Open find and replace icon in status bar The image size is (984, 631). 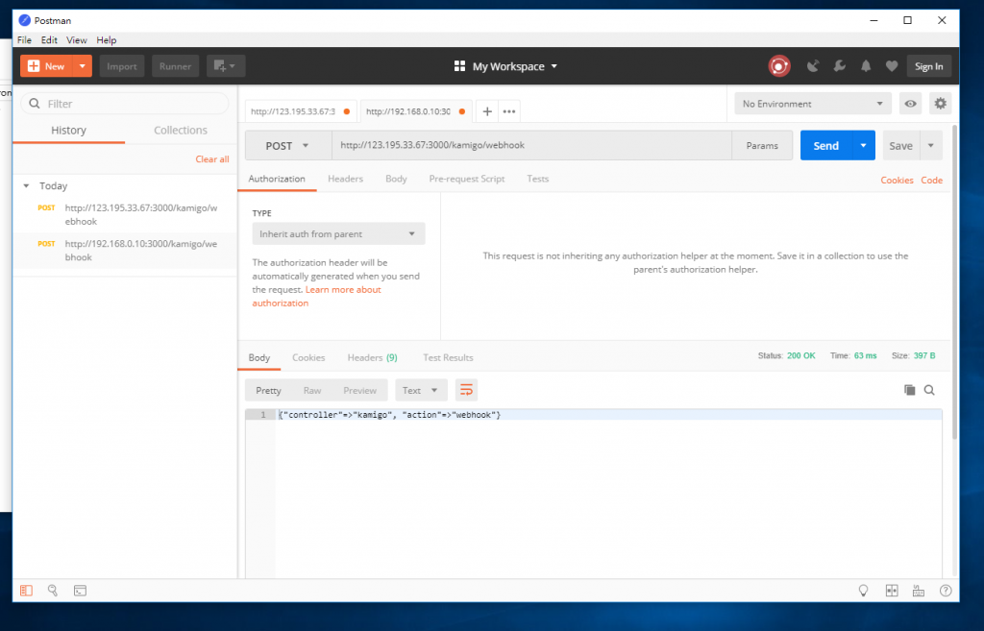[x=53, y=591]
